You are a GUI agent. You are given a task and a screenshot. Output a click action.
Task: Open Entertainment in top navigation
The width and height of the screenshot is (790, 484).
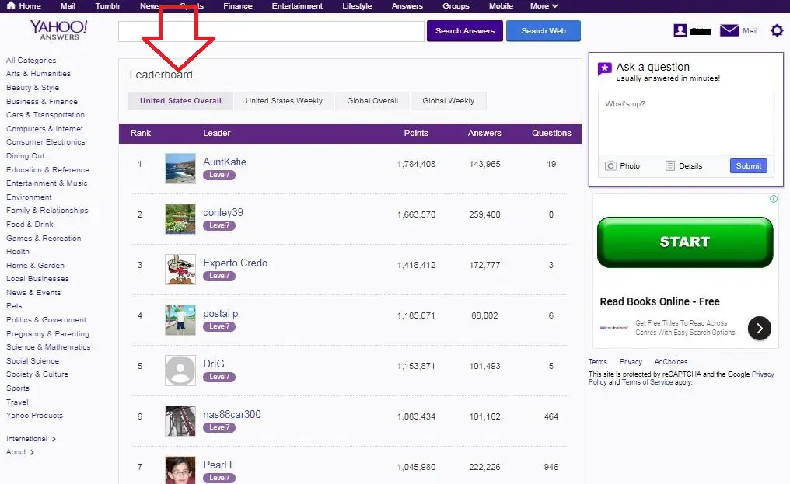pyautogui.click(x=297, y=6)
